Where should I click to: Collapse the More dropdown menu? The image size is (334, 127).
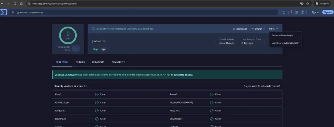coord(274,29)
